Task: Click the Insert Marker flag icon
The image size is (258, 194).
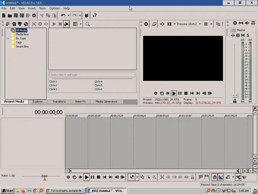Action: 201,177
